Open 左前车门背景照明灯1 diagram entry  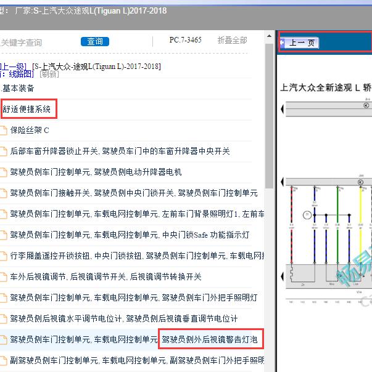(x=137, y=214)
